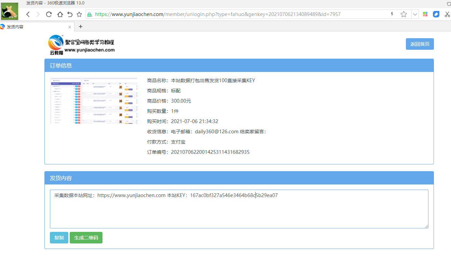Viewport: 451px width, 268px height.
Task: Open the colorful apps grid extension icon
Action: pos(425,14)
